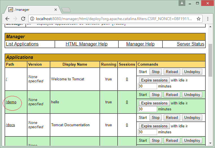The height and width of the screenshot is (148, 215).
Task: Bookmark page with the star icon
Action: tap(199, 19)
